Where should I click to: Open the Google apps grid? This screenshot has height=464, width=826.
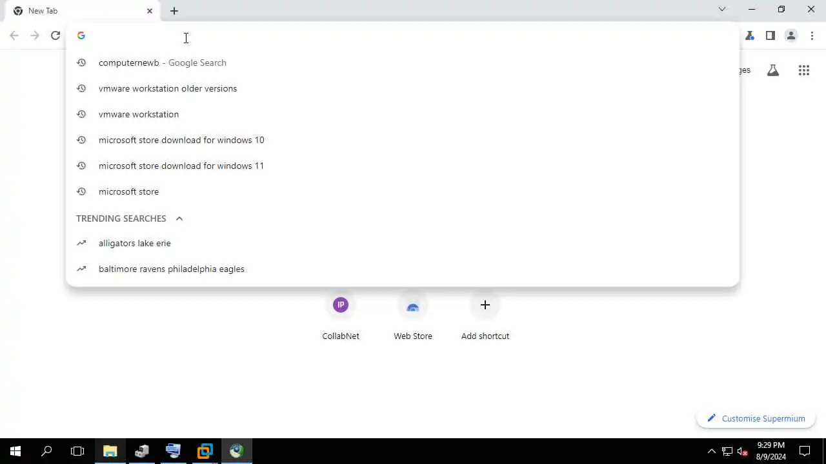click(804, 70)
